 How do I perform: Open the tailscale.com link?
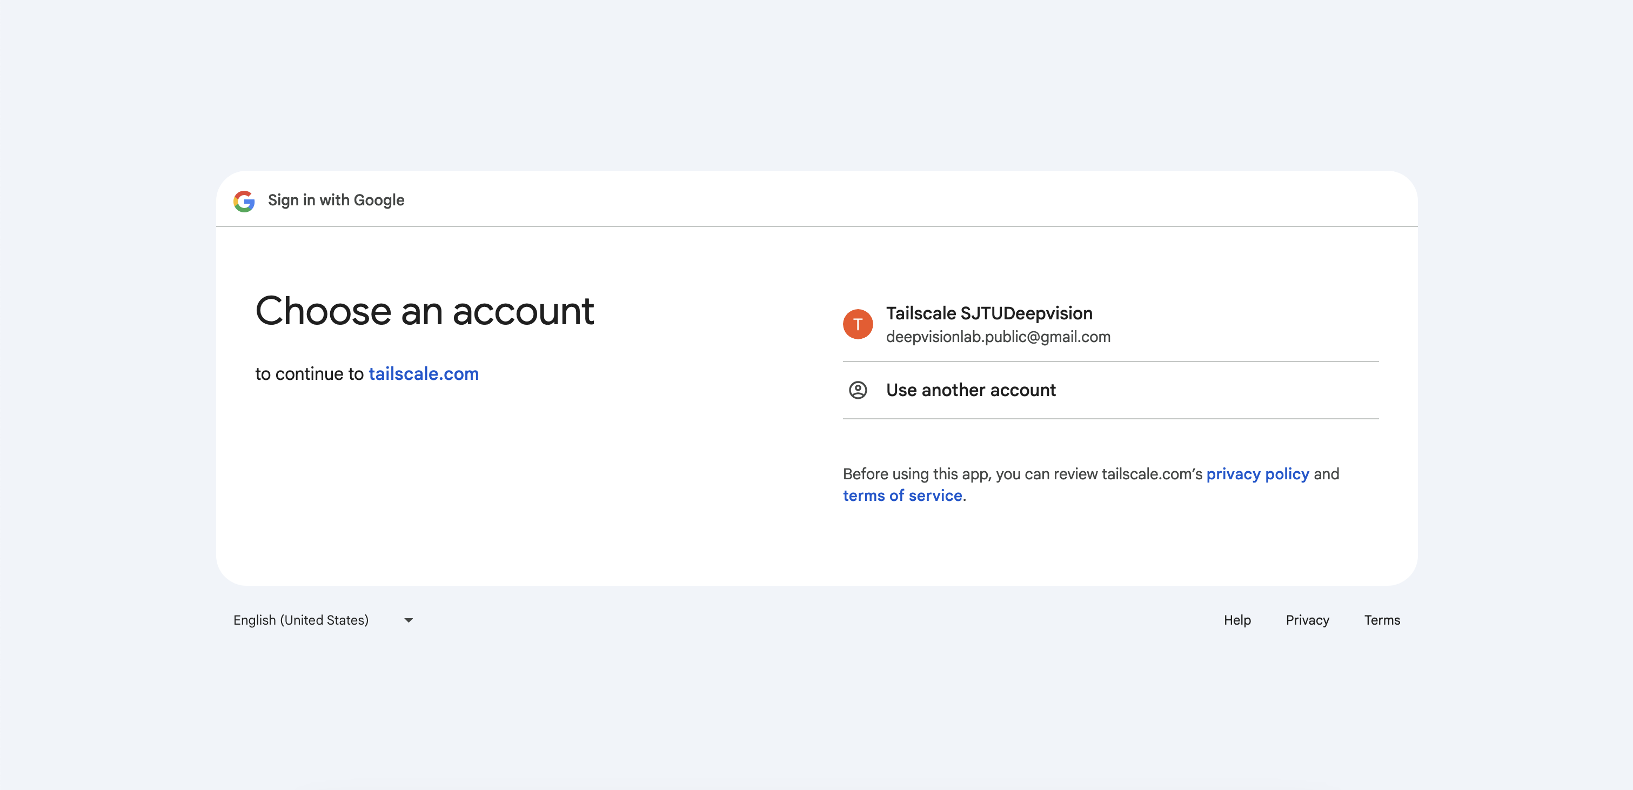pos(423,374)
